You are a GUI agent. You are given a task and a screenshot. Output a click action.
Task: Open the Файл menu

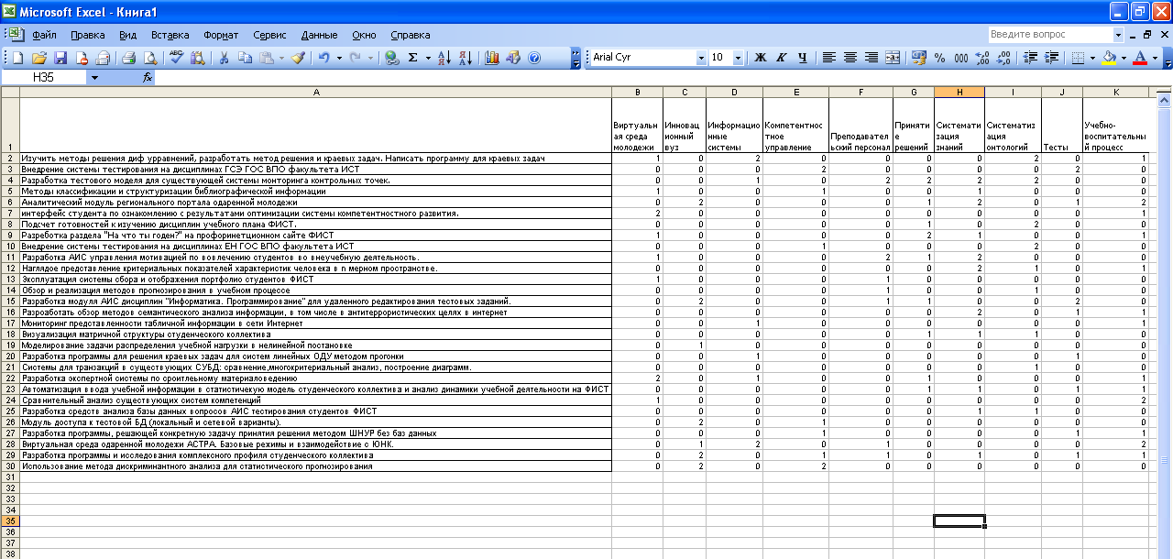(44, 35)
